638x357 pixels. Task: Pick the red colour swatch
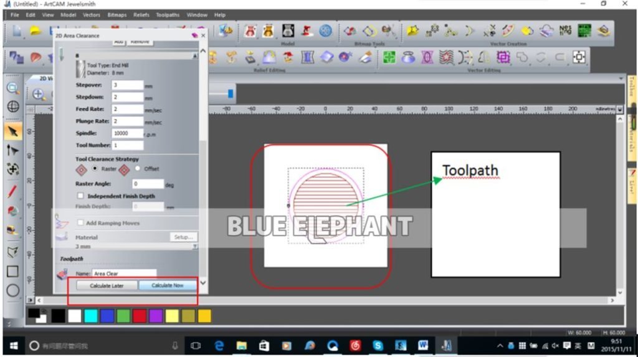[x=139, y=316]
